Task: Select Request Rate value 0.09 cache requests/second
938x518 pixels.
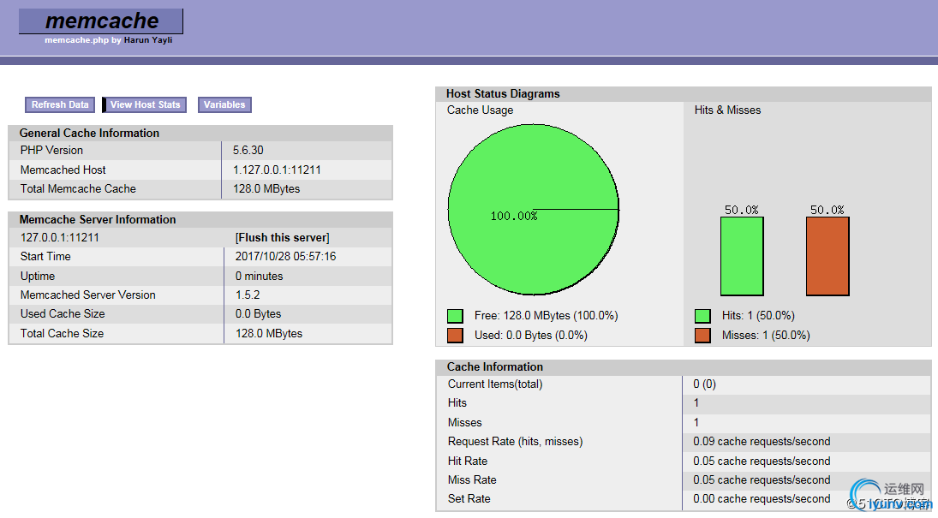Action: coord(762,442)
